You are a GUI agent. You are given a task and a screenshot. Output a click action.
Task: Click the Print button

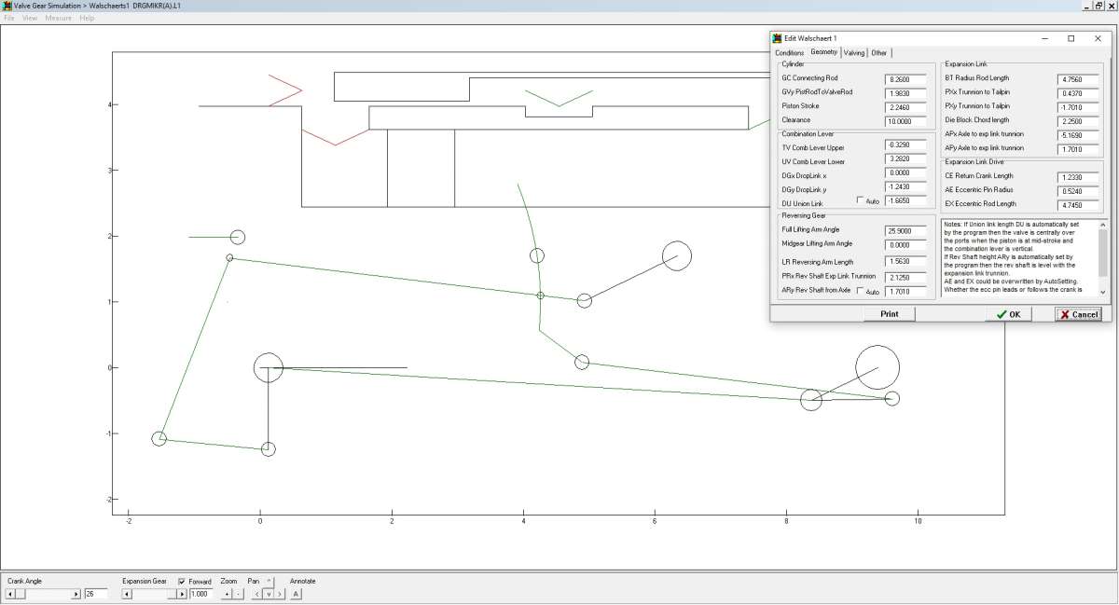click(890, 314)
